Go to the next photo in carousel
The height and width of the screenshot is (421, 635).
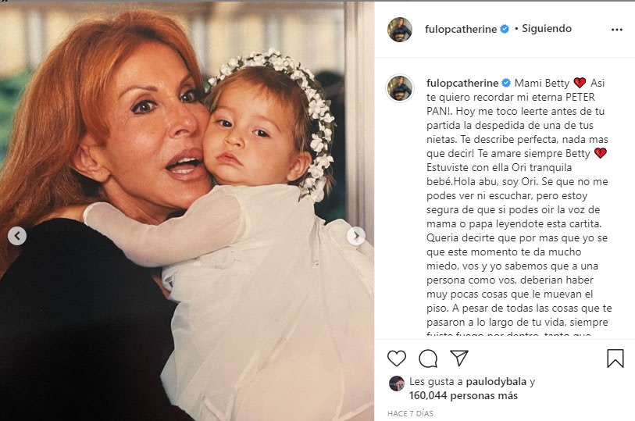click(x=356, y=236)
